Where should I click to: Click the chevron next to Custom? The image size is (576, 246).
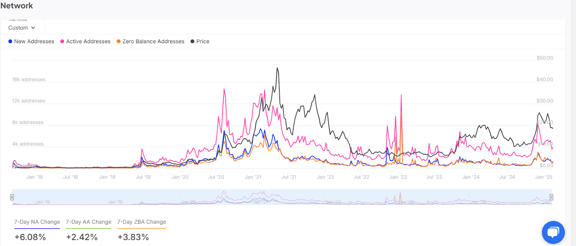click(33, 28)
